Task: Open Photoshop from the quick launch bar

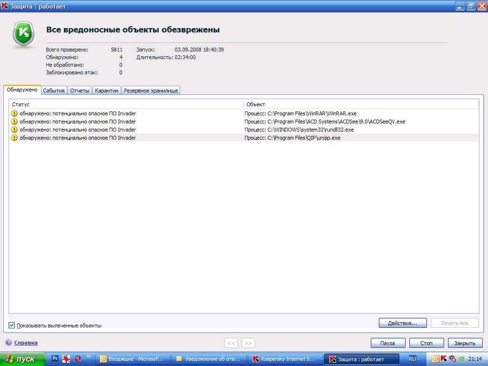Action: coord(55,358)
